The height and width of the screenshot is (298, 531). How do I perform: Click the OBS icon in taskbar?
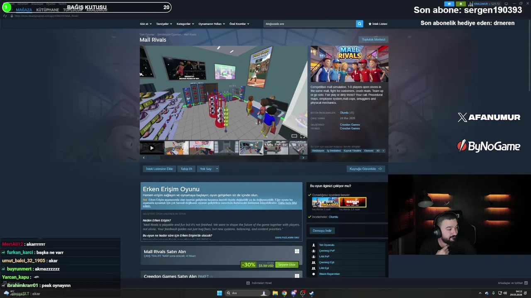coord(302,293)
